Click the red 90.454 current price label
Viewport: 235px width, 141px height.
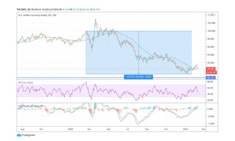point(211,69)
